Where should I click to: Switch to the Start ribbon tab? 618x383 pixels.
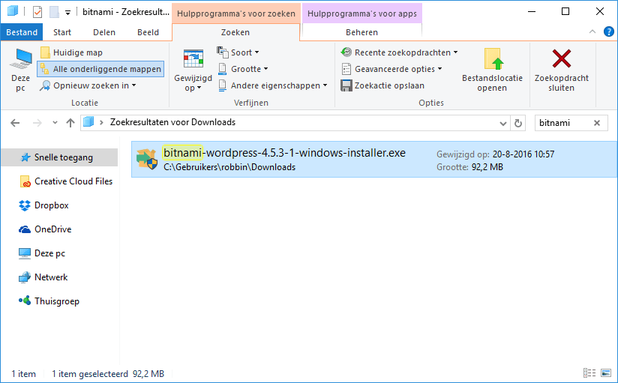[62, 32]
